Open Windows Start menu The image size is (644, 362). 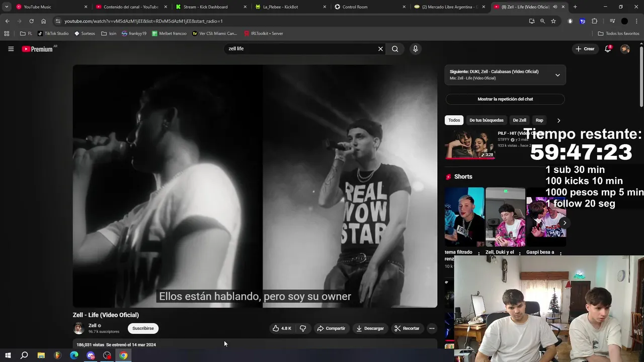click(x=8, y=355)
